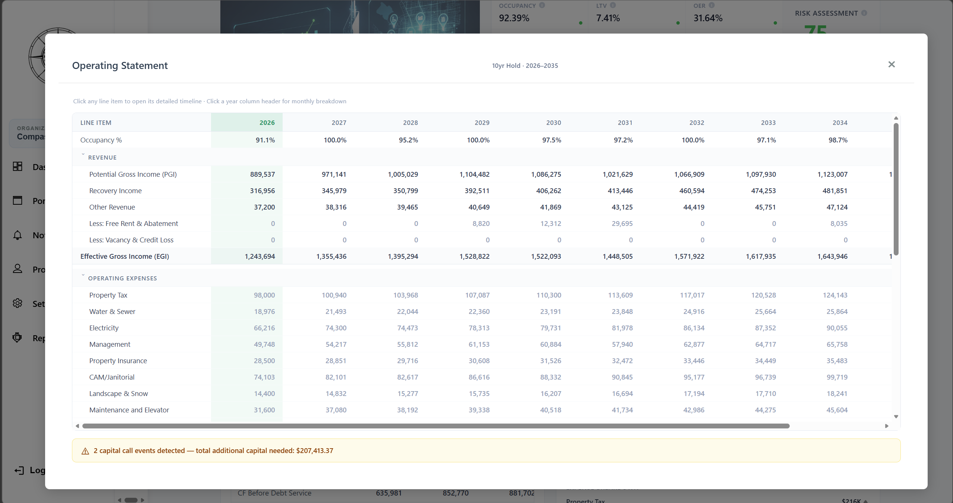Click the OCCUPANCY info tooltip icon
Screen dimensions: 953x503
(542, 5)
